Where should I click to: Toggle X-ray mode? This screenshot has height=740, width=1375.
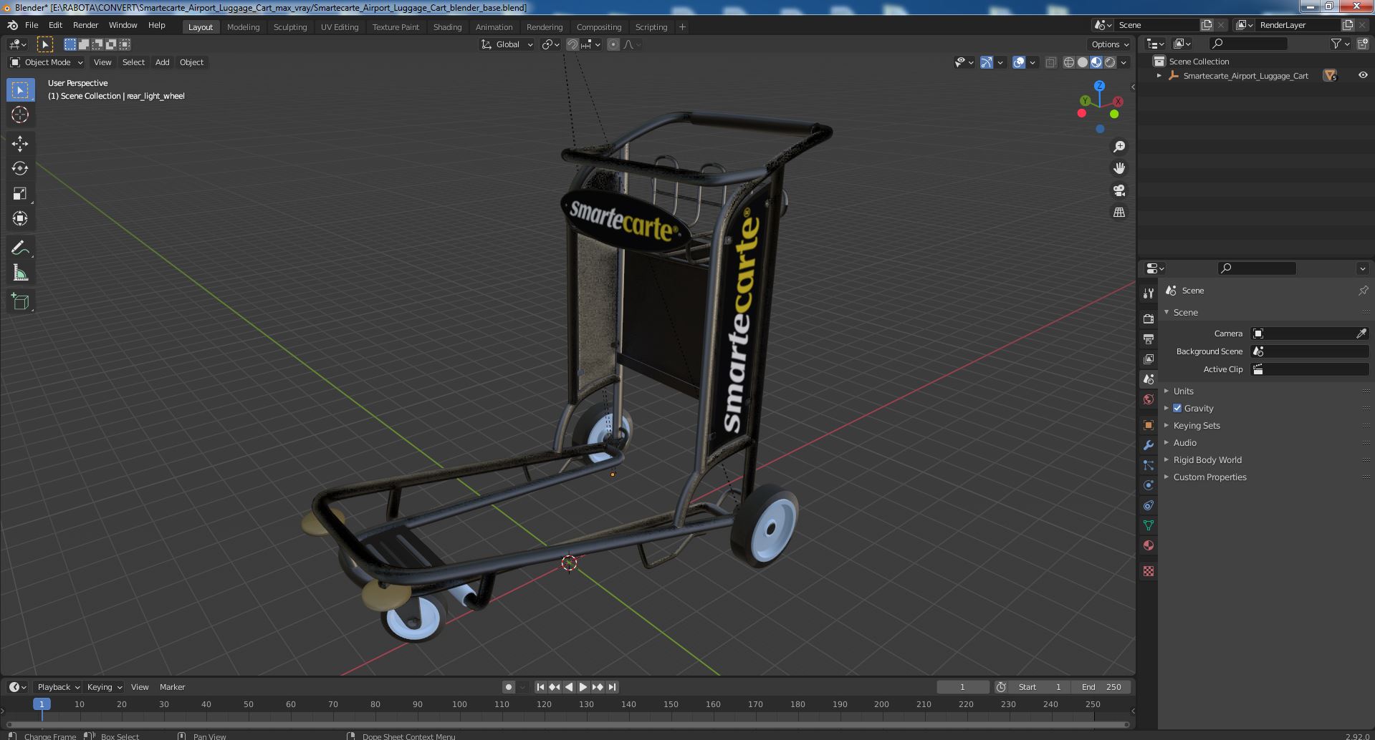click(1050, 62)
